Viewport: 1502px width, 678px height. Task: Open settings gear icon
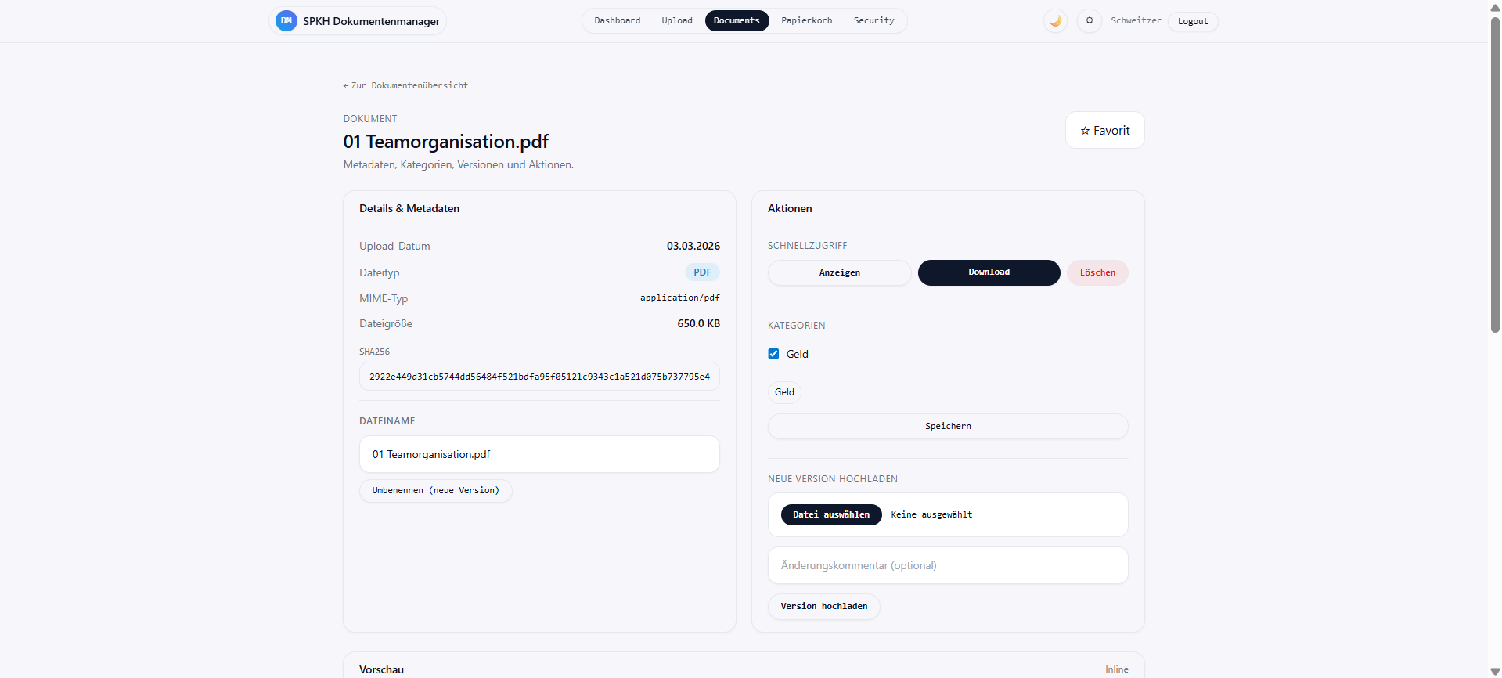coord(1089,21)
